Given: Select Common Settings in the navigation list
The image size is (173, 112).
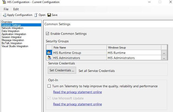Looking at the screenshot, I should click(x=21, y=25).
